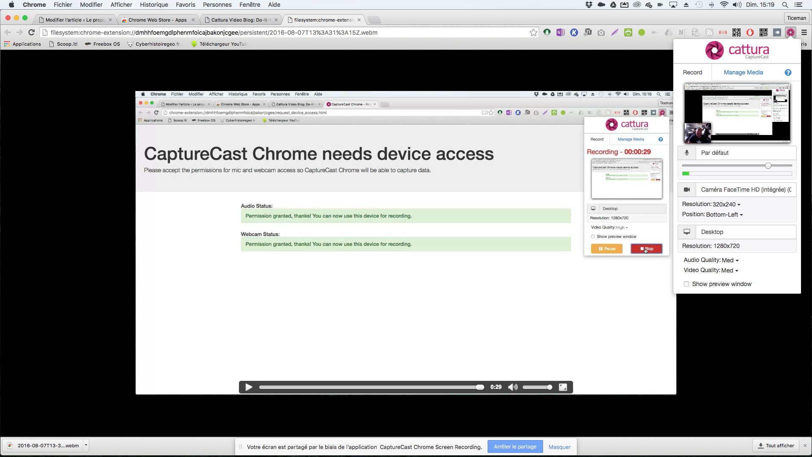Mute the video player speaker
This screenshot has width=812, height=457.
click(513, 387)
